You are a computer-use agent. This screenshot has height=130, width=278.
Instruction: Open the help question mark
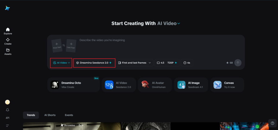[x=273, y=123]
